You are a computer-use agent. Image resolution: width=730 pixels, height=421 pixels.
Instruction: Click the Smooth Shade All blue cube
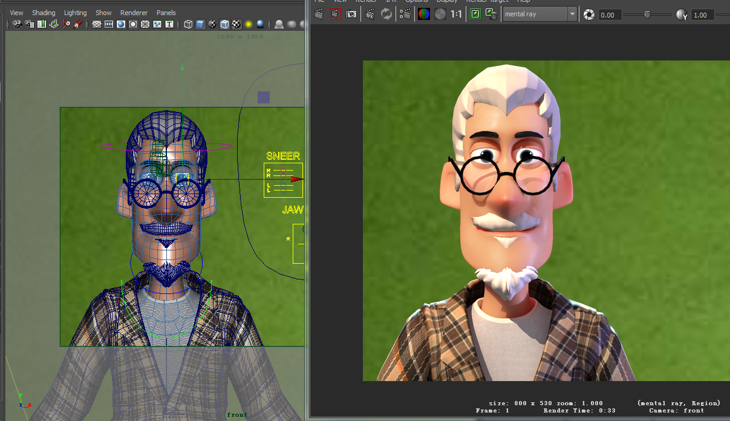200,24
